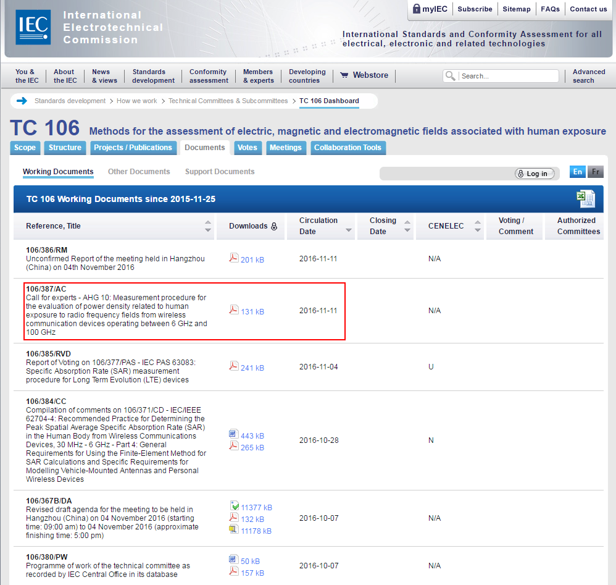This screenshot has width=616, height=585.
Task: Open News & views menu
Action: (x=104, y=76)
